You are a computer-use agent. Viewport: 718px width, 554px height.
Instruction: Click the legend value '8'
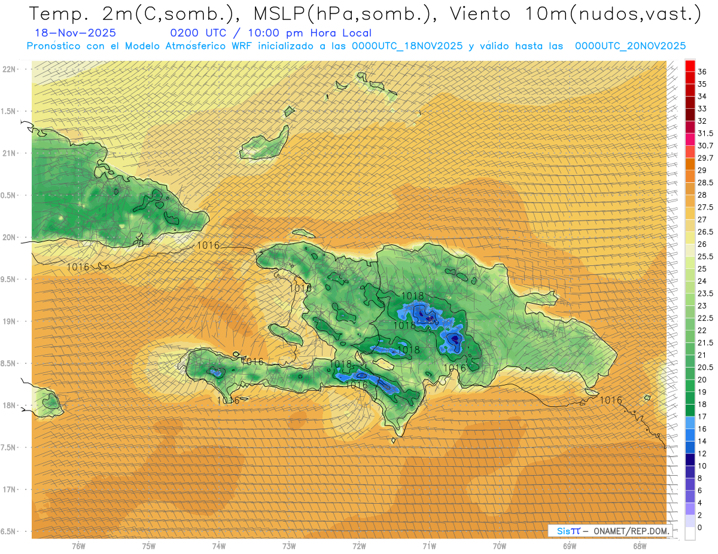[700, 479]
